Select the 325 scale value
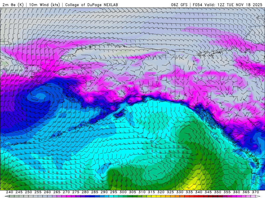 pos(170,192)
